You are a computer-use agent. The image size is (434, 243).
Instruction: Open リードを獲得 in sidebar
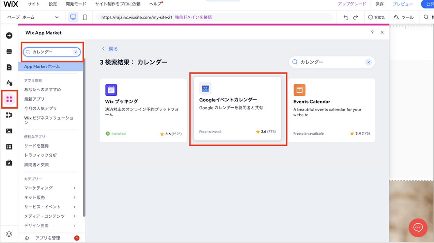pos(36,146)
